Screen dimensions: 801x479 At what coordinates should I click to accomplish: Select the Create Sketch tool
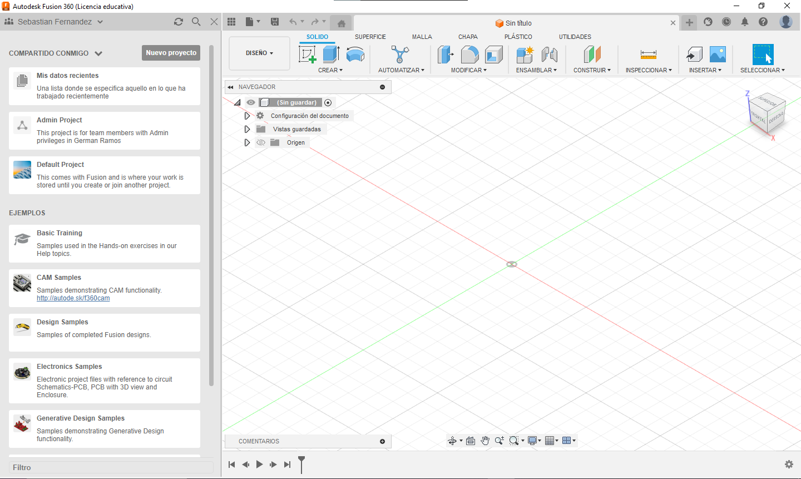click(308, 55)
